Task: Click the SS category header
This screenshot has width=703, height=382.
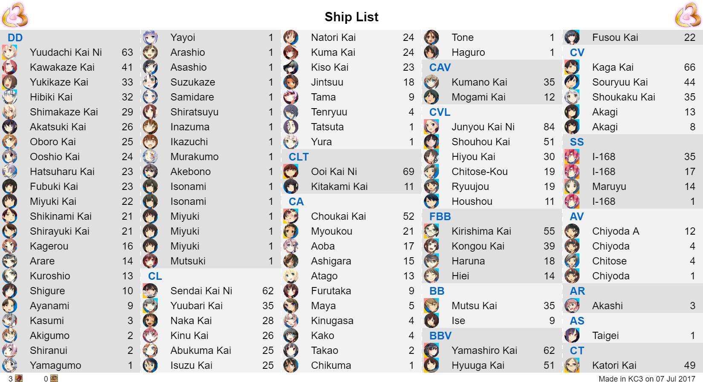Action: coord(577,142)
